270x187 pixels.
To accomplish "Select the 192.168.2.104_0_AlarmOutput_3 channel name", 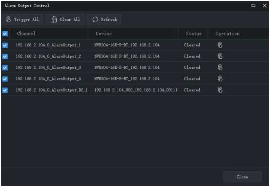I will pos(48,68).
